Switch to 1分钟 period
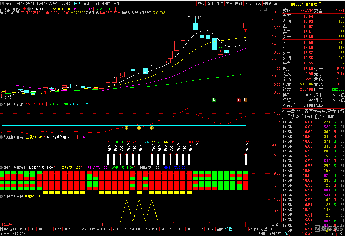 tap(19, 4)
